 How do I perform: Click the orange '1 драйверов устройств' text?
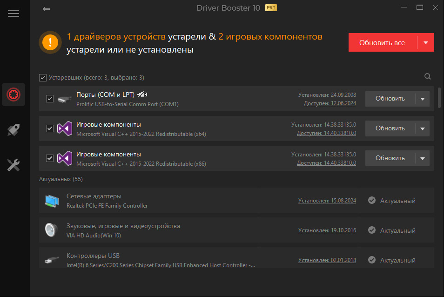(116, 36)
